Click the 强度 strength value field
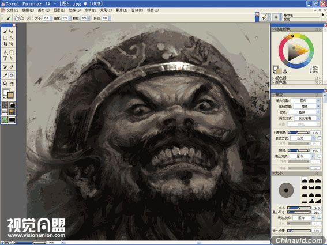This screenshot has width=327, height=245. tap(65, 18)
